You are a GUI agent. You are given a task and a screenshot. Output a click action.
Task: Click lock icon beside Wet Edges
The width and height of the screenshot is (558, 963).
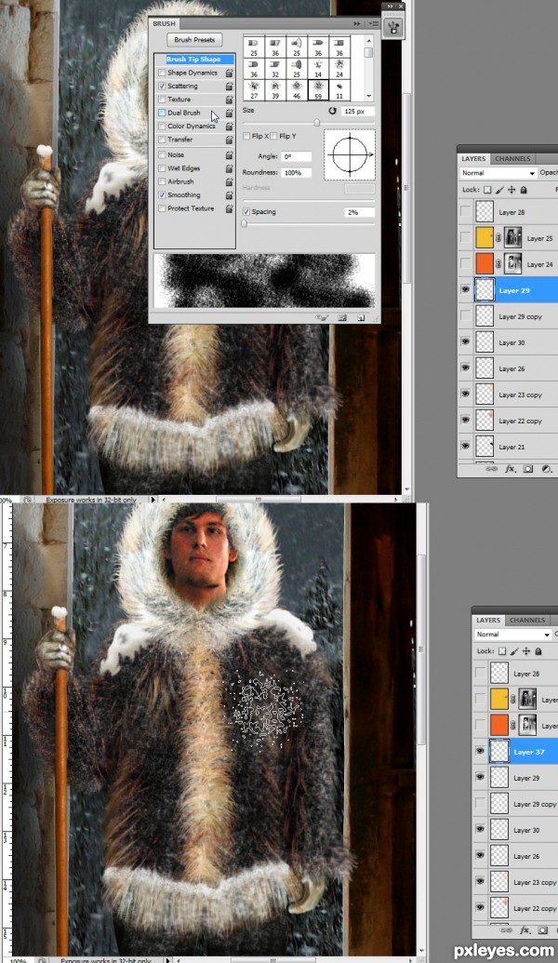229,168
